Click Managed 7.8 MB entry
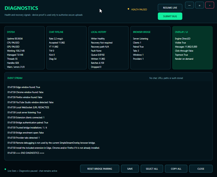The height and width of the screenshot is (177, 217). pyautogui.click(x=15, y=55)
